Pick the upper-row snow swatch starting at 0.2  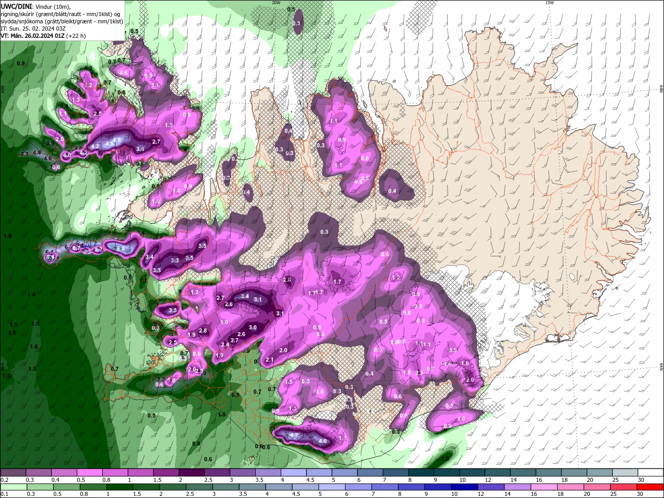point(13,473)
